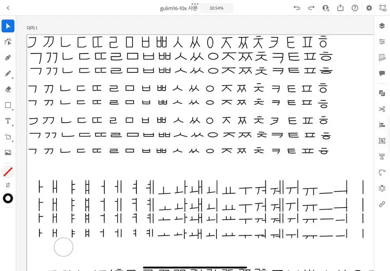The height and width of the screenshot is (271, 390).
Task: Select the Pencil tool
Action: [8, 73]
